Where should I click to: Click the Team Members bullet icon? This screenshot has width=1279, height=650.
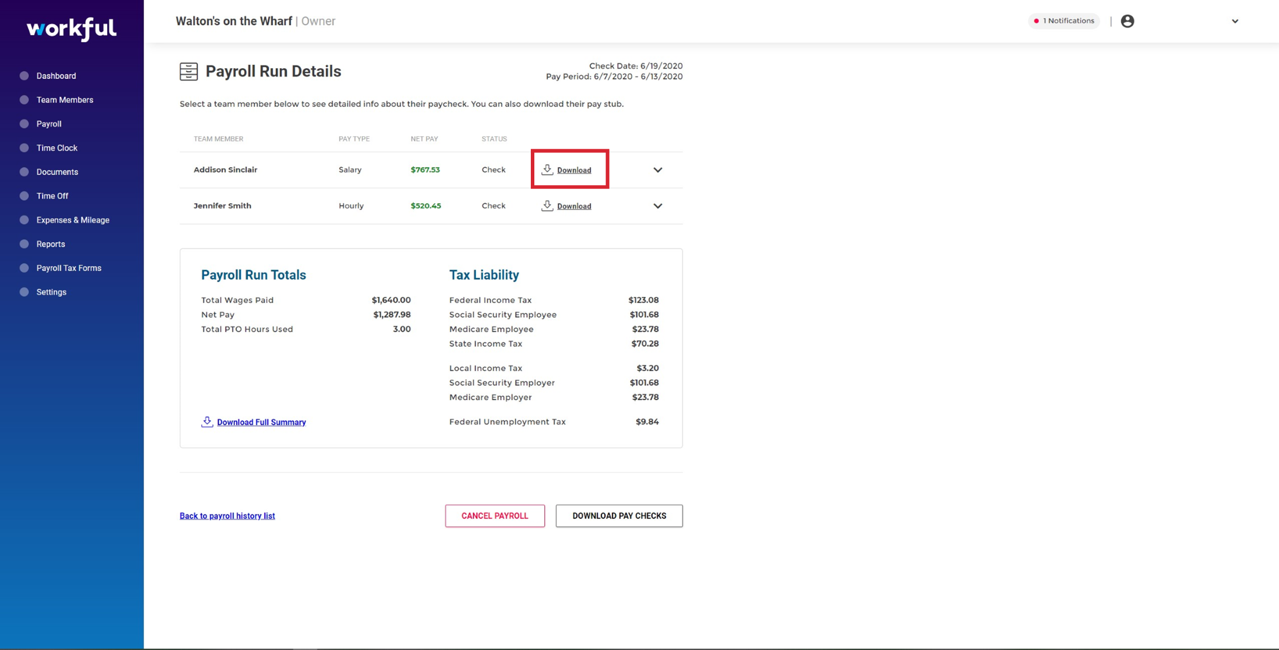coord(24,100)
